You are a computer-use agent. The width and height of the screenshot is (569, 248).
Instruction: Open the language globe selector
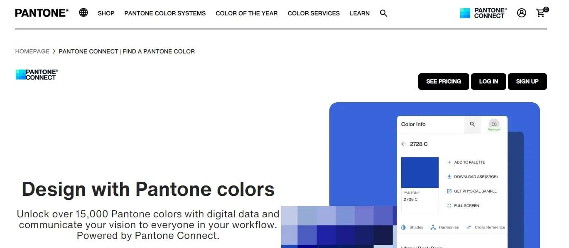pyautogui.click(x=83, y=12)
